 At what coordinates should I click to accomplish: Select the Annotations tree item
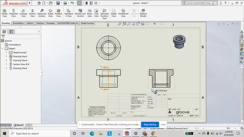[x=15, y=45]
